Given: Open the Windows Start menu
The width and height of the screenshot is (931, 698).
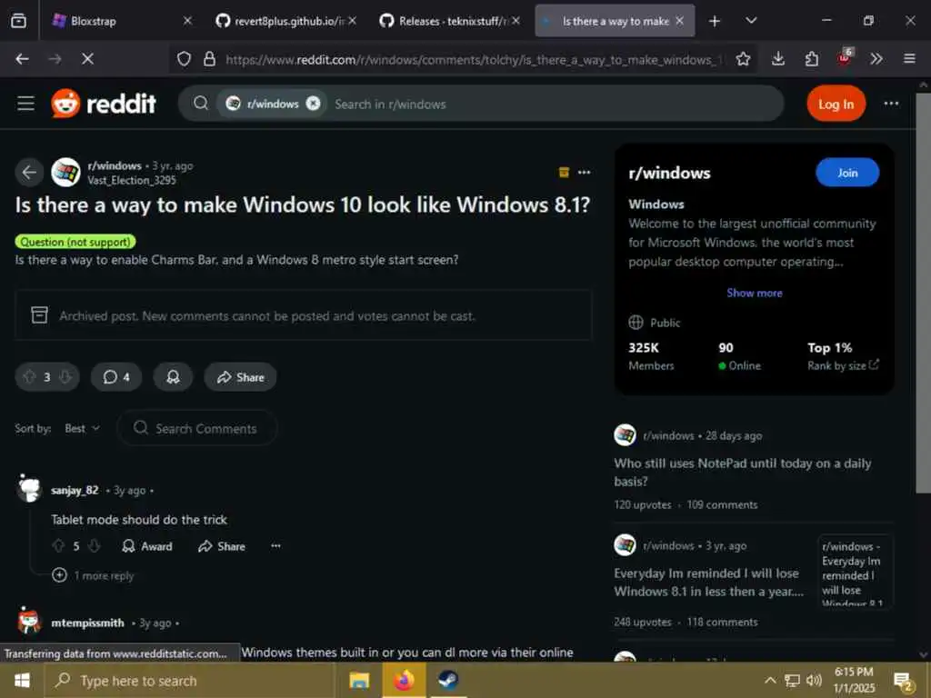Looking at the screenshot, I should pyautogui.click(x=22, y=680).
